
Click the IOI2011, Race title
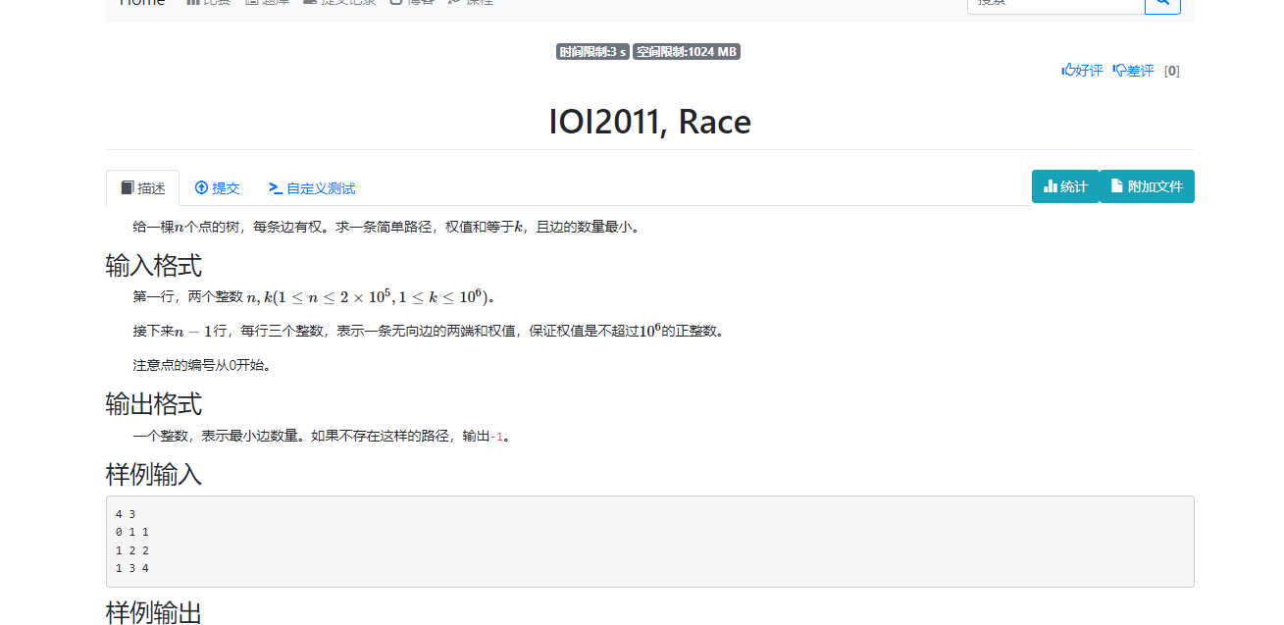[649, 122]
